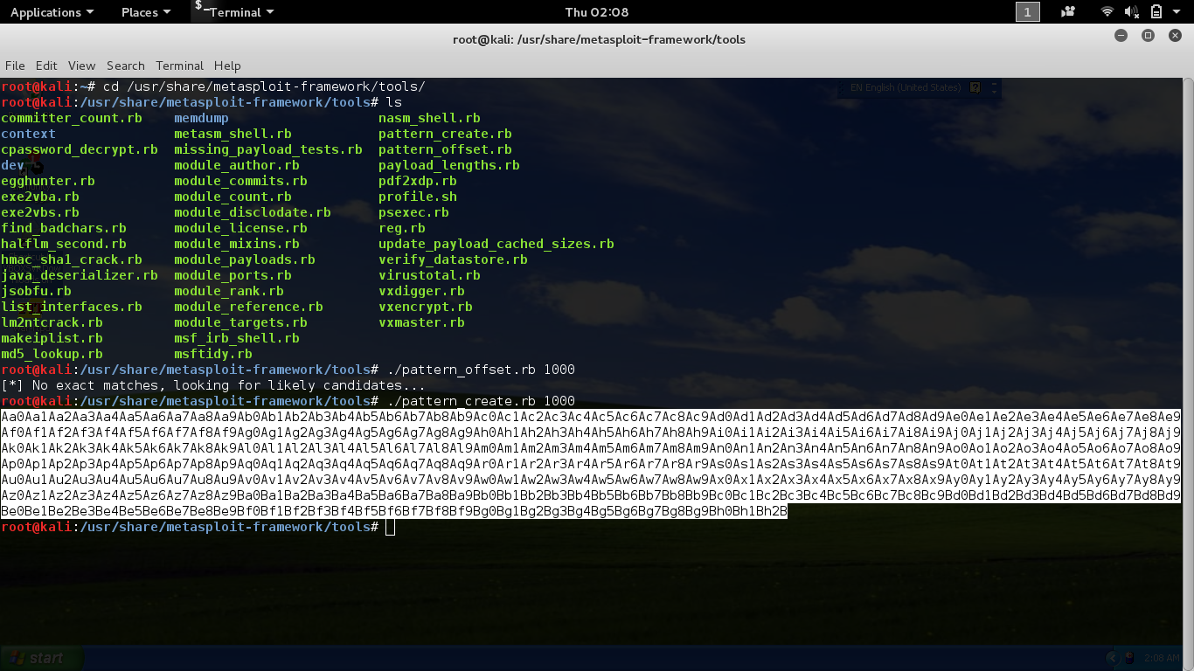Click the cpassword_decrypt.rb file name
This screenshot has height=671, width=1194.
[80, 149]
